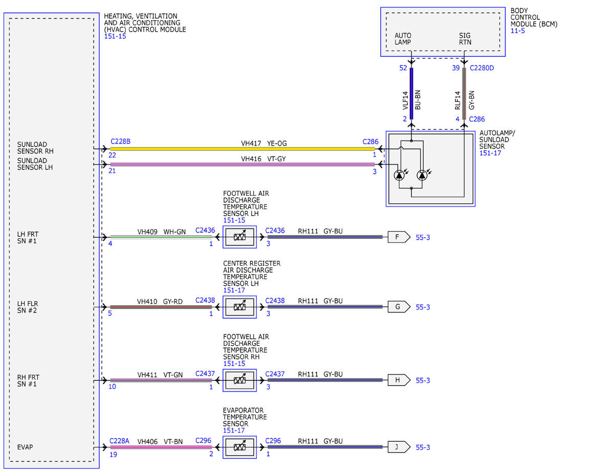Viewport: 614px width, 474px height.
Task: Follow the 151-17 link under Center Register Sensor LH
Action: 234,290
